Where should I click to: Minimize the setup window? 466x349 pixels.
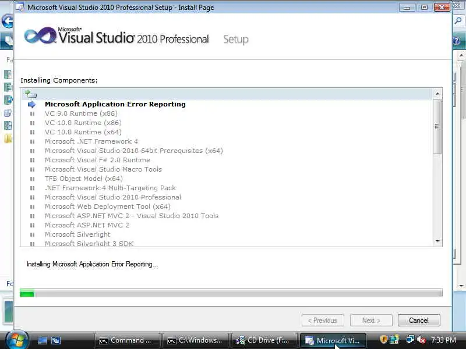point(407,8)
